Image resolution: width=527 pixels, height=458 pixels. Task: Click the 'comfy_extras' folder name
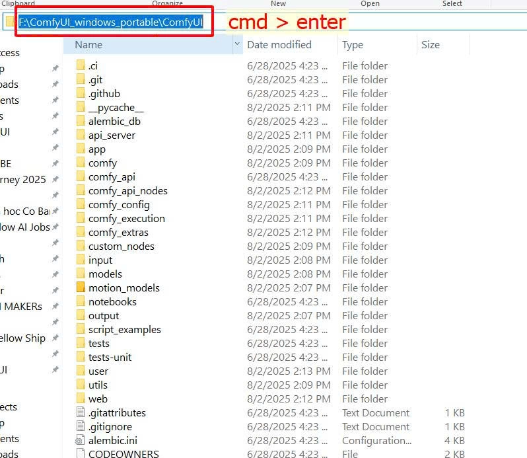click(118, 233)
